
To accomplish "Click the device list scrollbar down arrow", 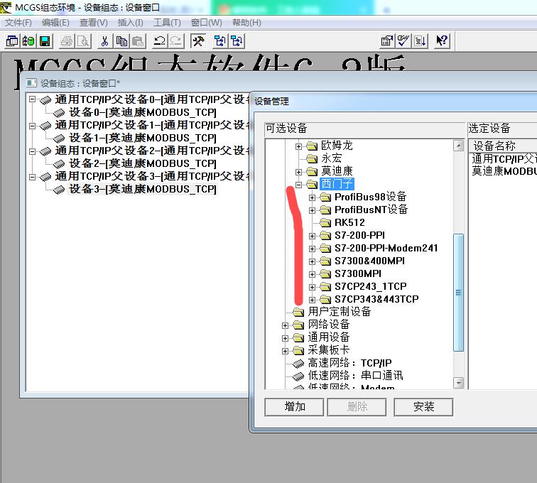I will coord(458,383).
